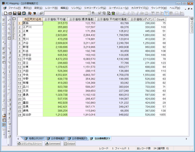The height and width of the screenshot is (152, 195).
Task: Select the 葛飾 name cell in row 1
Action: click(x=33, y=23)
